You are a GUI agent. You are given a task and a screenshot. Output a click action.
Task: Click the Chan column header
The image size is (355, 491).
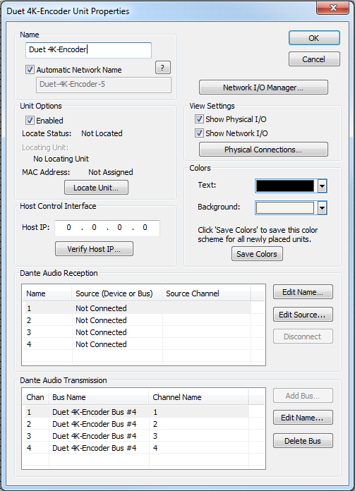tap(35, 397)
